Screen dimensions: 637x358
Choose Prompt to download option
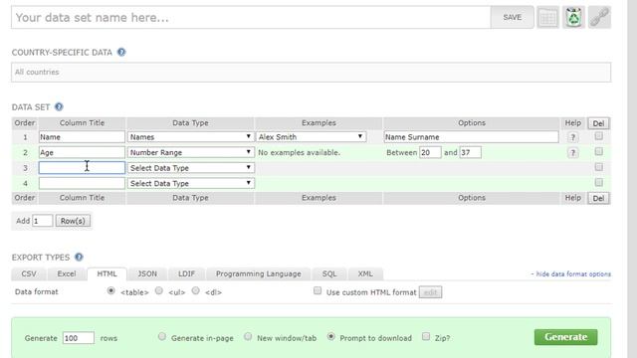click(x=330, y=336)
